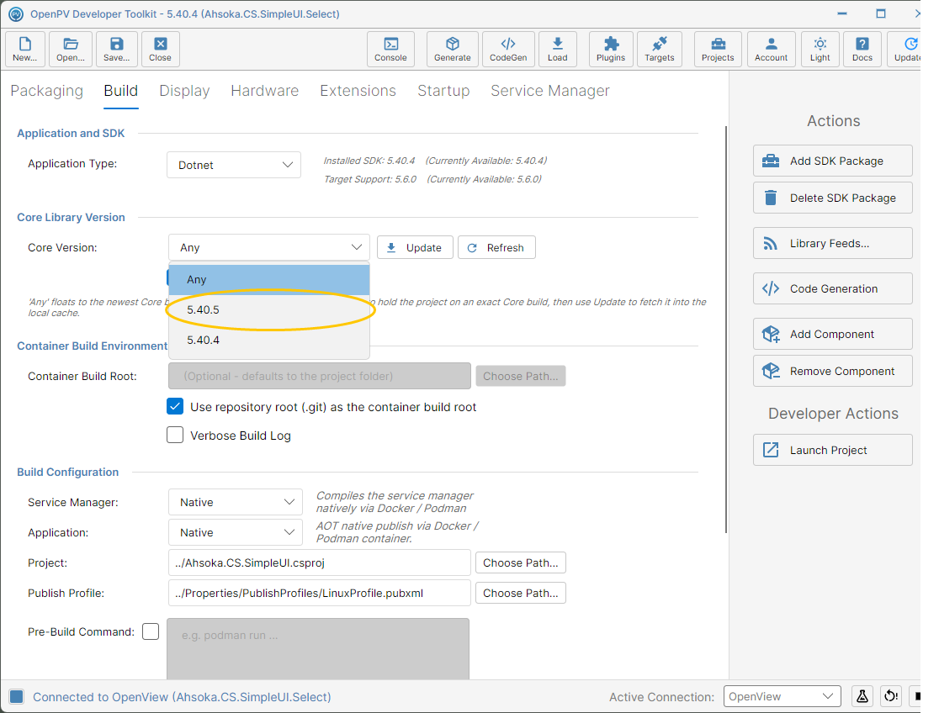Click the Generate cube icon
The image size is (939, 713).
click(452, 49)
